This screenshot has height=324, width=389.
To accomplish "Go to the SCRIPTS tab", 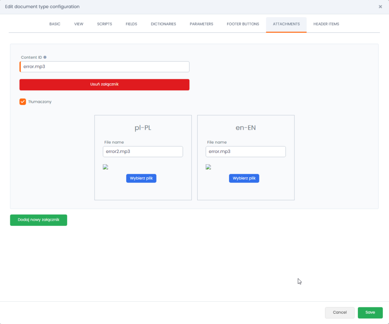I will click(x=104, y=24).
